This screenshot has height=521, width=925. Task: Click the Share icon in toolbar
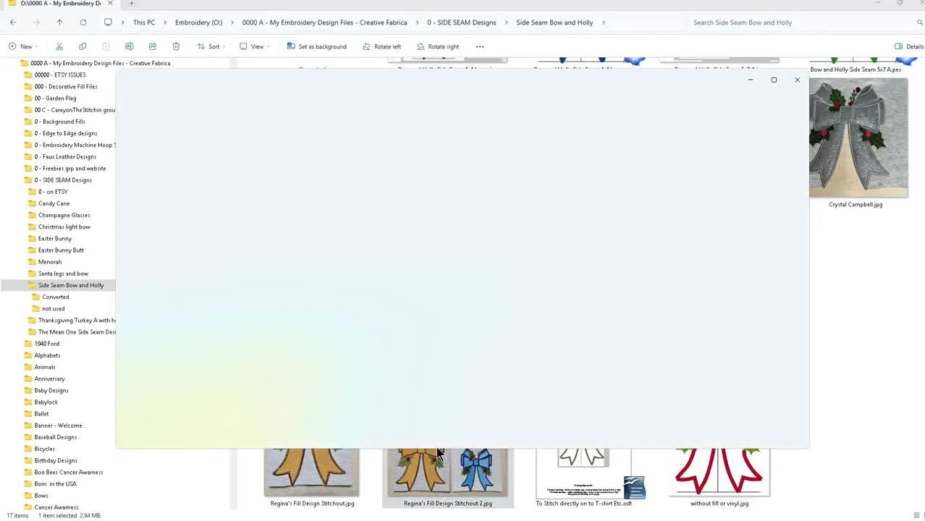tap(153, 46)
